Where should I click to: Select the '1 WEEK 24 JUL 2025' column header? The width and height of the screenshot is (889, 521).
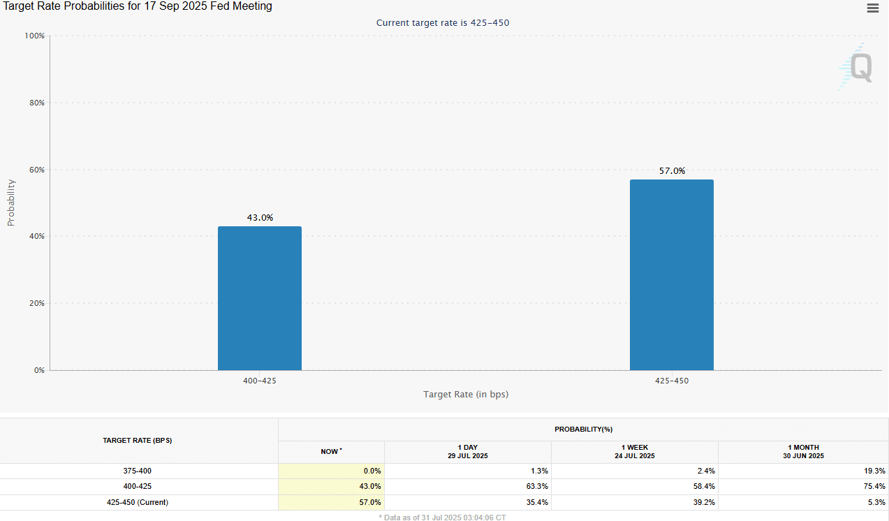point(634,452)
